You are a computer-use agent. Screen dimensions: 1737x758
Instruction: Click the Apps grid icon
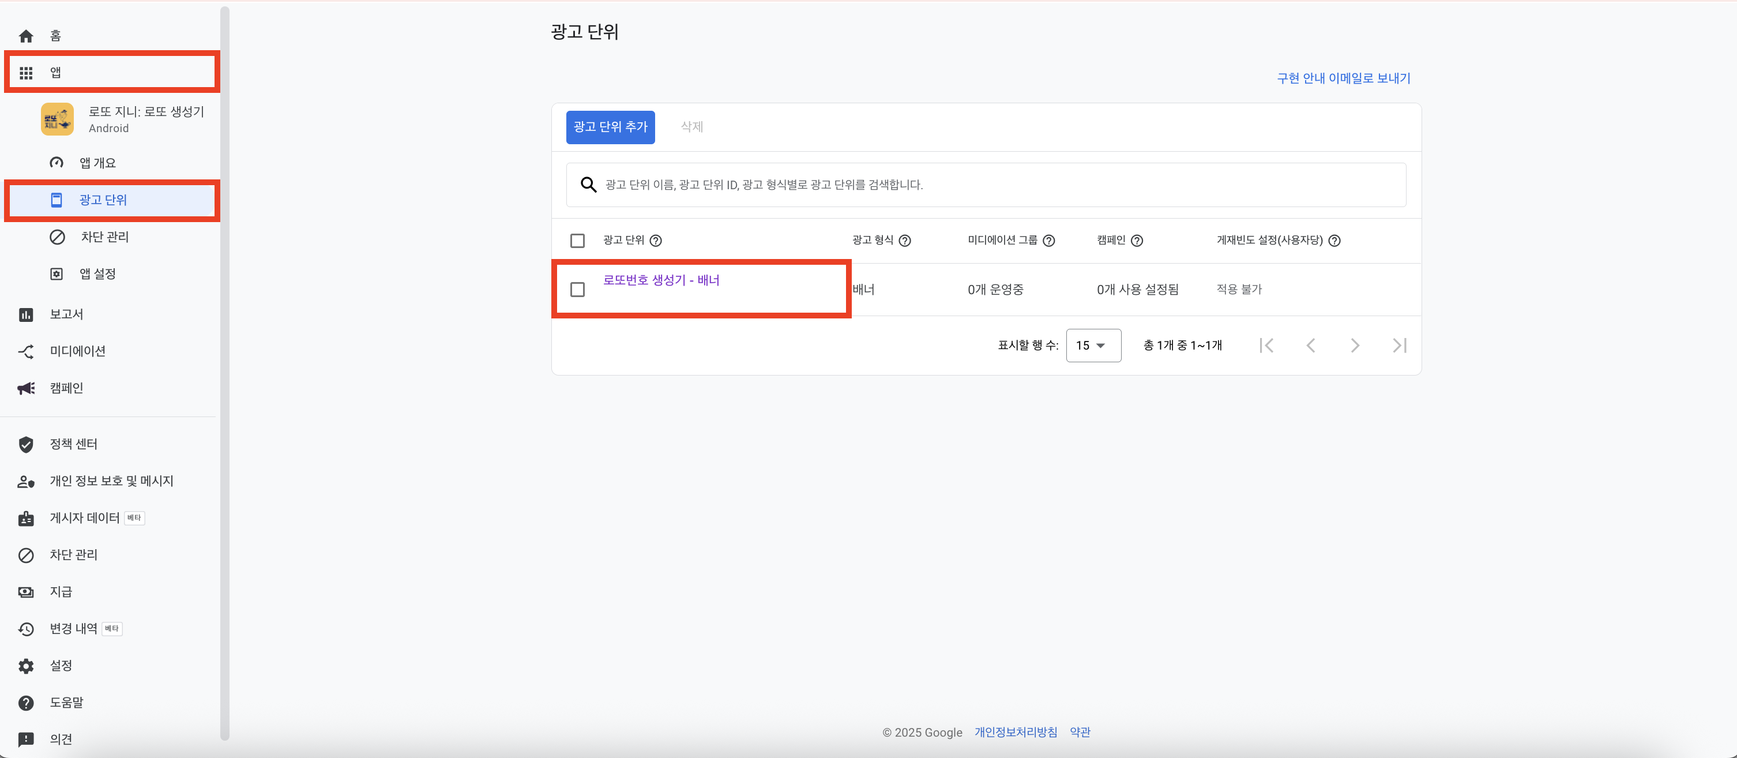(25, 73)
